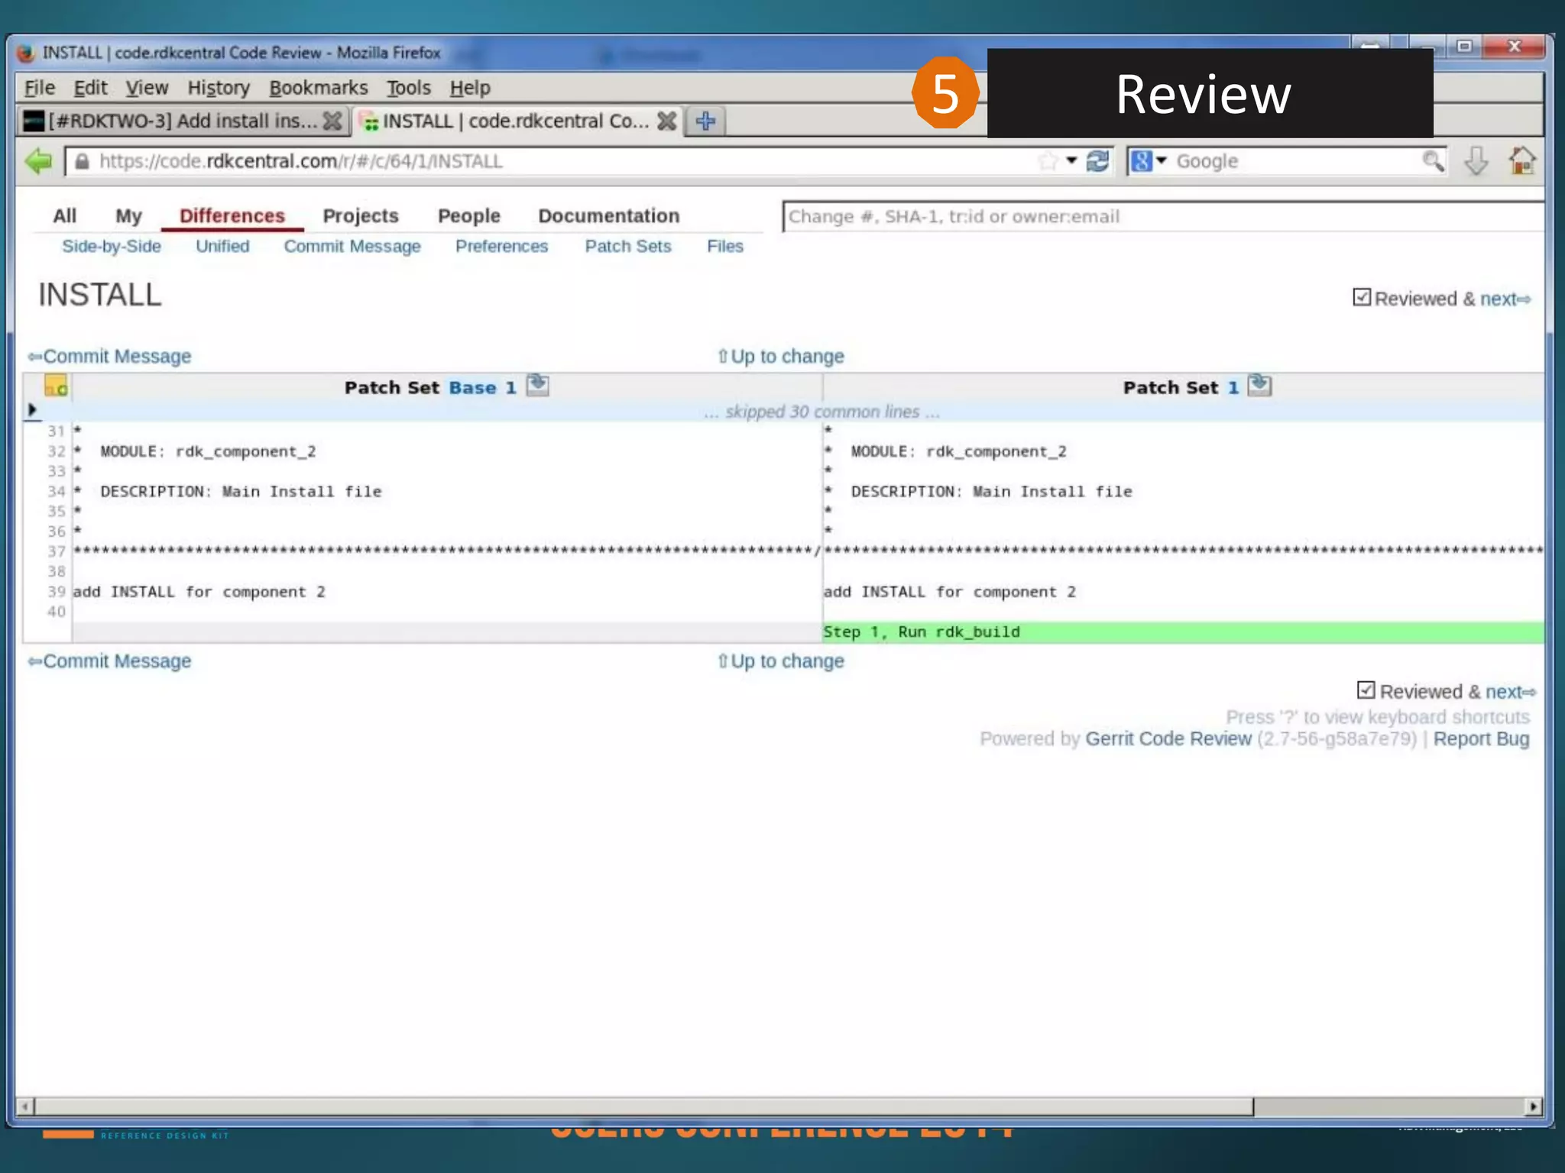Screen dimensions: 1565x1173
Task: Open the Bookmarks menu
Action: (318, 88)
